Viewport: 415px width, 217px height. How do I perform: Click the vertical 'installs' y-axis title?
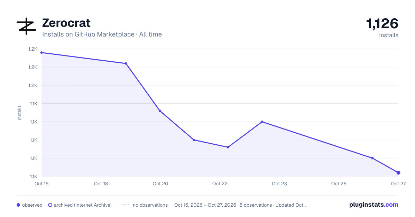pos(19,113)
